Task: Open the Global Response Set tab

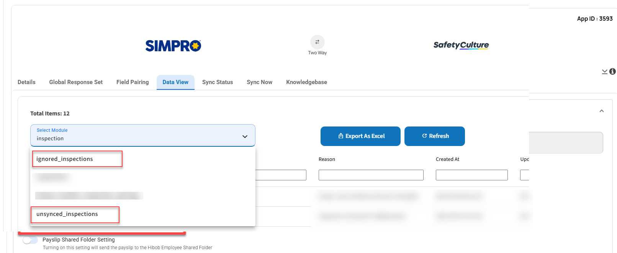Action: [76, 82]
